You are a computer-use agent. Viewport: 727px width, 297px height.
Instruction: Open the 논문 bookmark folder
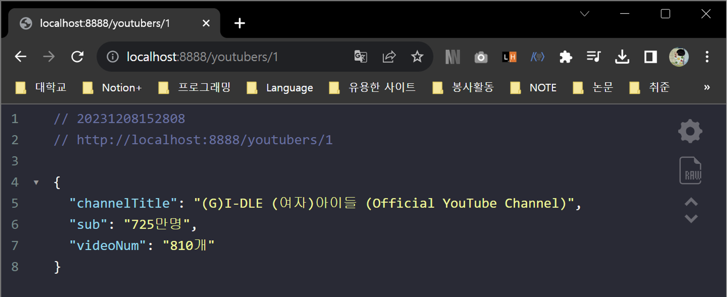(593, 87)
